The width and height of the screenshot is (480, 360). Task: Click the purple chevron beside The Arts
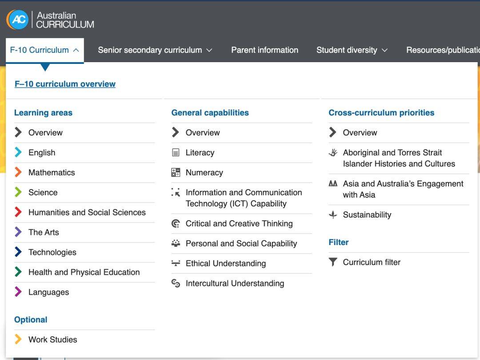click(18, 232)
